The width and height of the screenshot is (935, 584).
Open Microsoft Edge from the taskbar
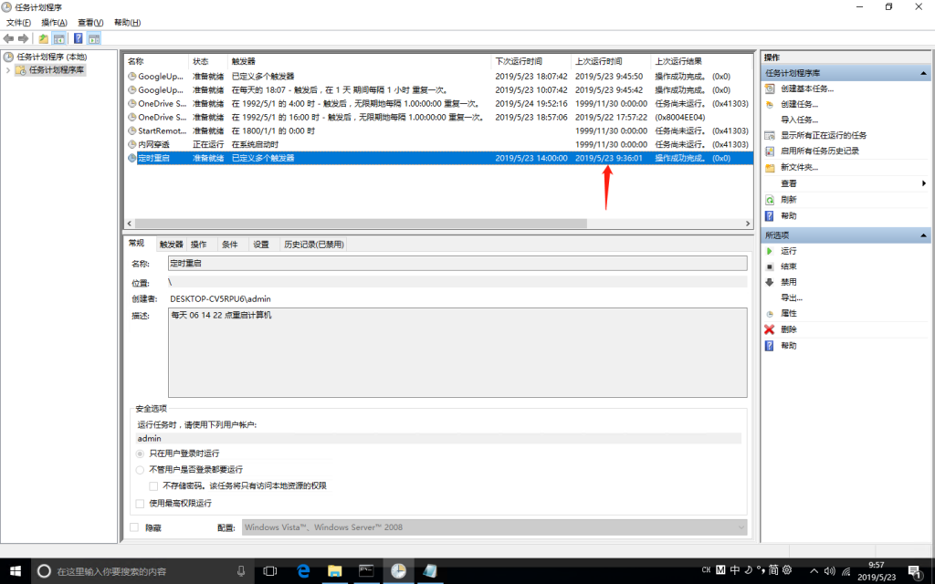click(303, 571)
